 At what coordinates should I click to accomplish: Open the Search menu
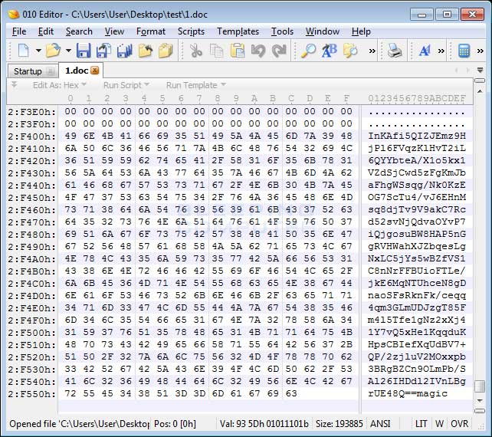coord(79,31)
